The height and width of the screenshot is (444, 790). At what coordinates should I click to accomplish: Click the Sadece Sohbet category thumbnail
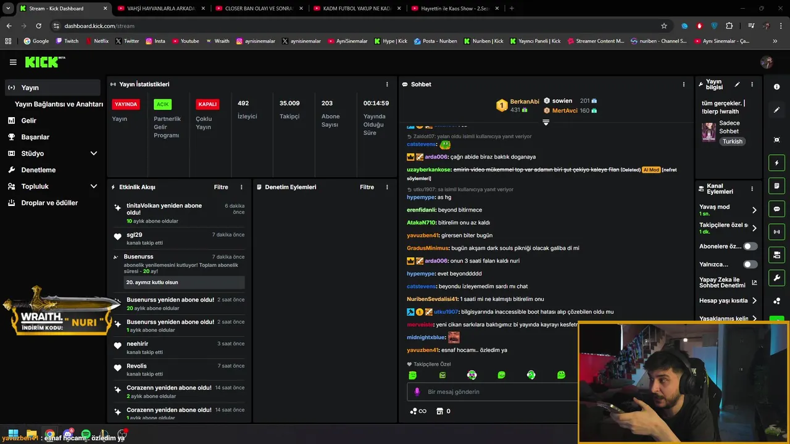tap(709, 132)
